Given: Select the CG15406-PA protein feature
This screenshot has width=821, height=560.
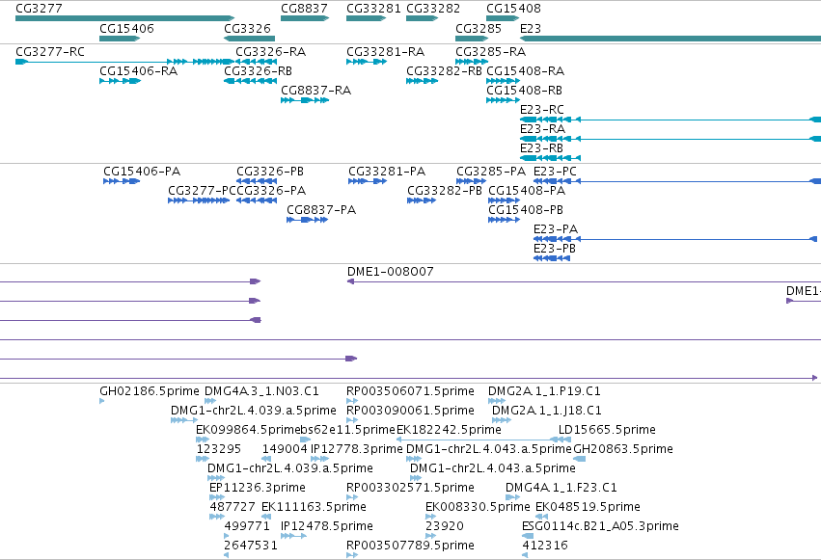Looking at the screenshot, I should coord(122,181).
